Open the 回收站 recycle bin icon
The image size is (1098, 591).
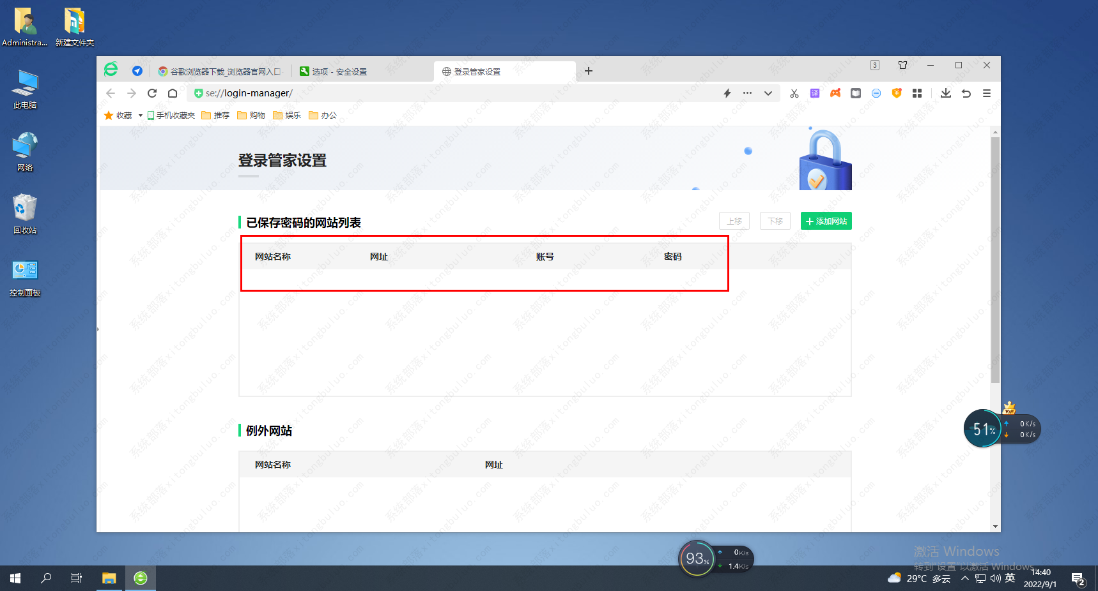[x=25, y=214]
